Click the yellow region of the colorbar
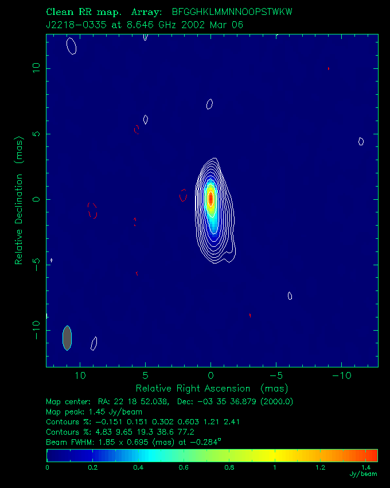Viewport: 390px width, 488px height. pos(274,455)
